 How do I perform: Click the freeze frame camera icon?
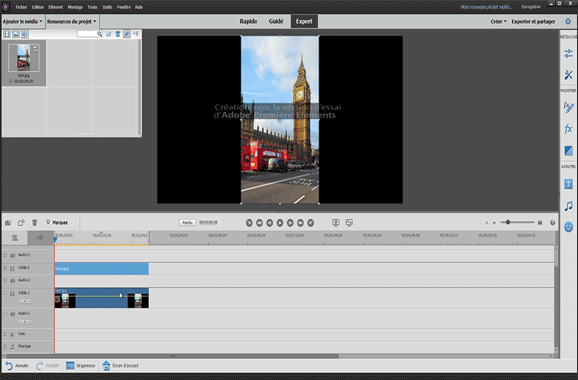pos(8,223)
